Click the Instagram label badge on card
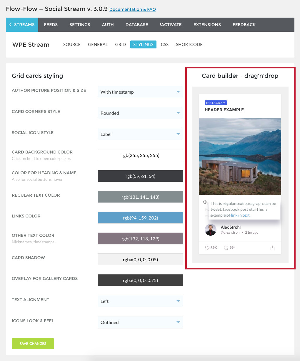Image resolution: width=300 pixels, height=361 pixels. tap(216, 103)
